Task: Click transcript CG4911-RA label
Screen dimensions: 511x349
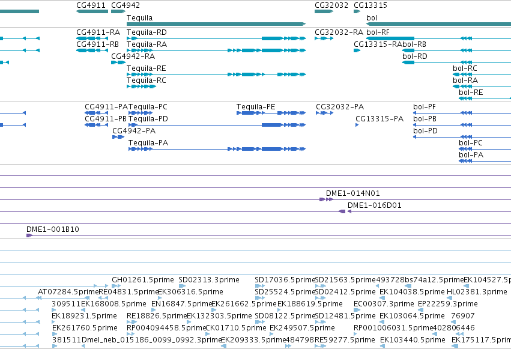Action: coord(98,32)
